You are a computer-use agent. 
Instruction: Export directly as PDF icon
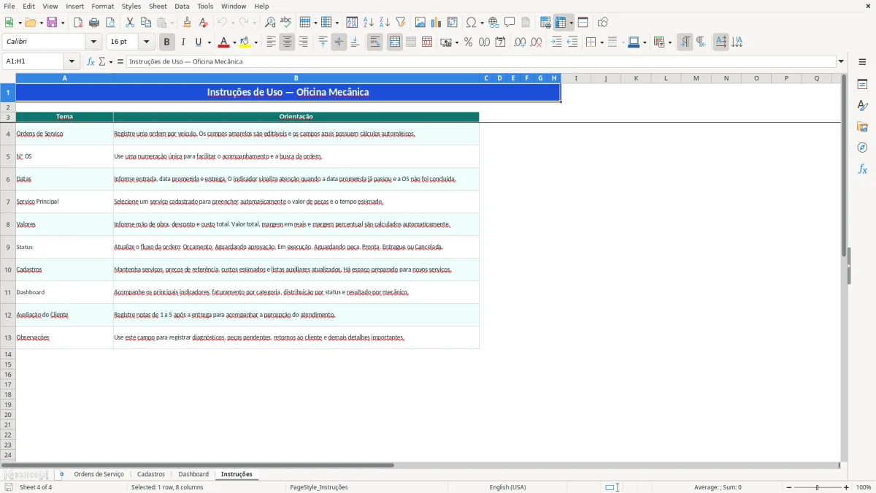(x=78, y=23)
